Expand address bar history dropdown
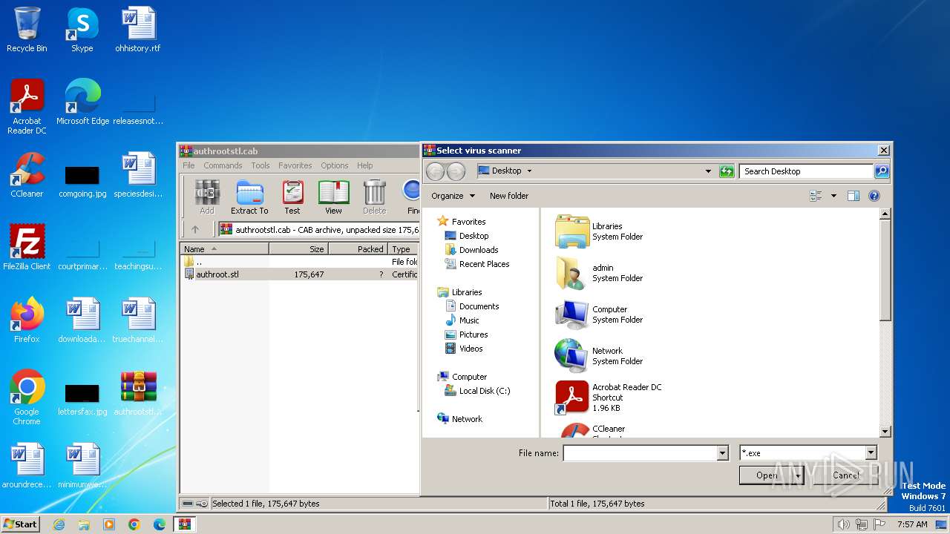 (x=708, y=171)
